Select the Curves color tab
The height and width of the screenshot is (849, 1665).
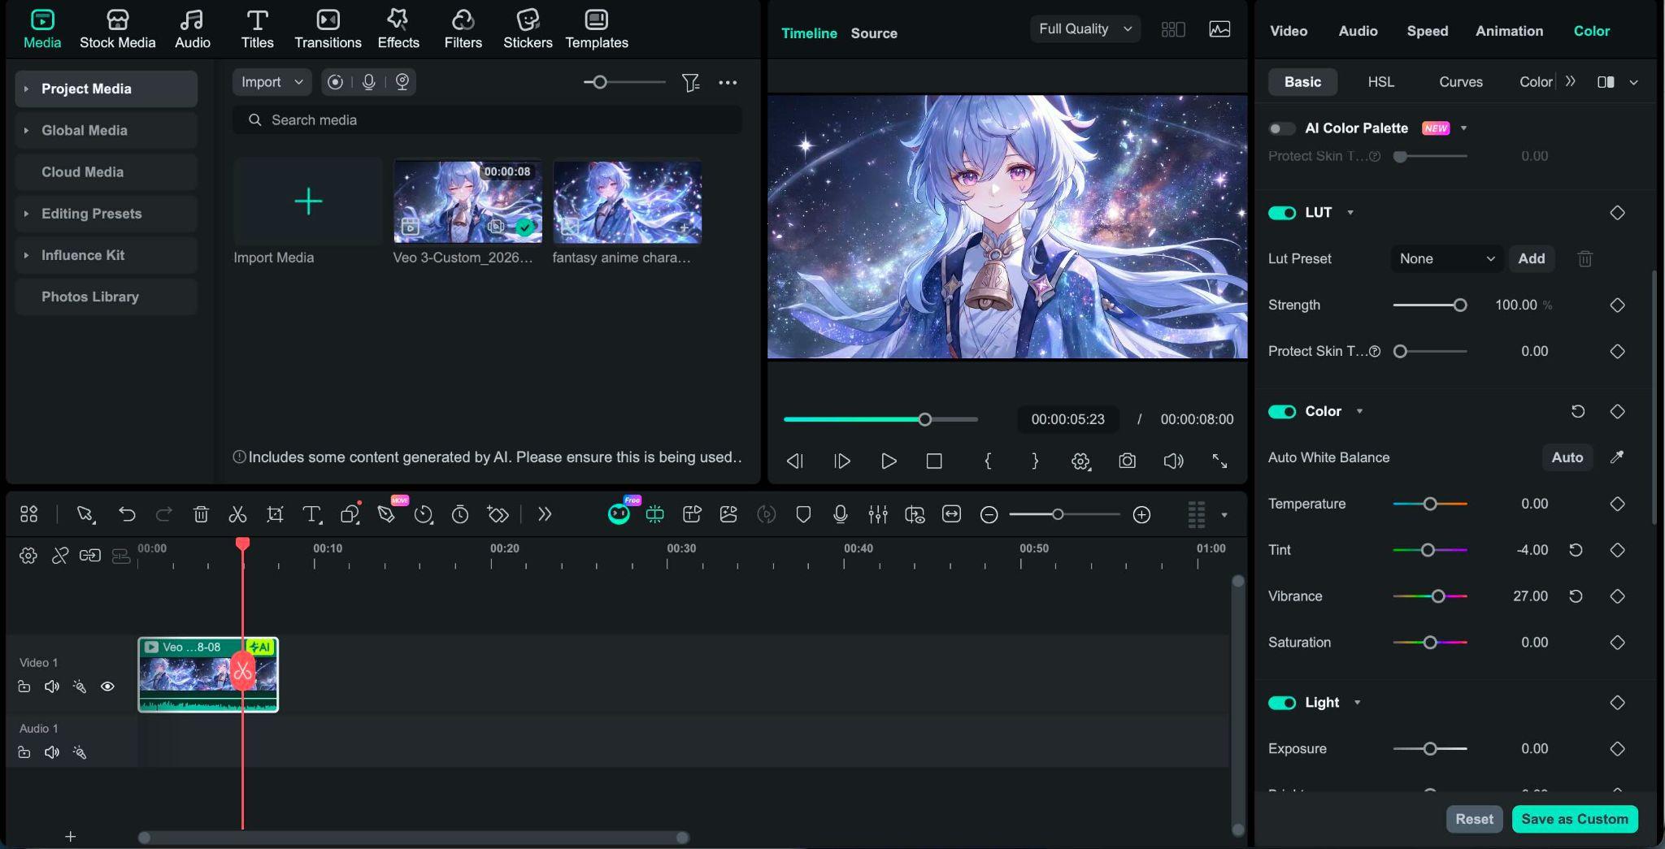pyautogui.click(x=1461, y=82)
